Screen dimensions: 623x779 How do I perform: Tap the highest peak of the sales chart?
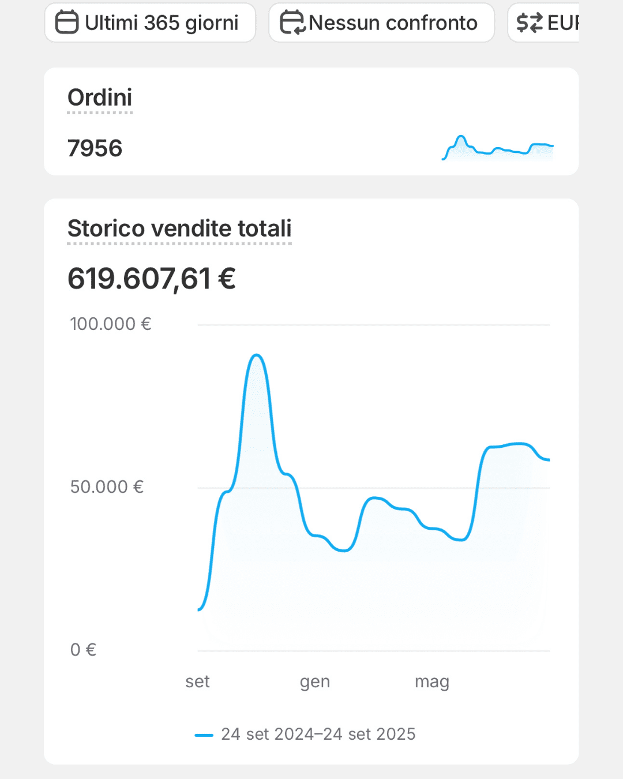point(257,355)
